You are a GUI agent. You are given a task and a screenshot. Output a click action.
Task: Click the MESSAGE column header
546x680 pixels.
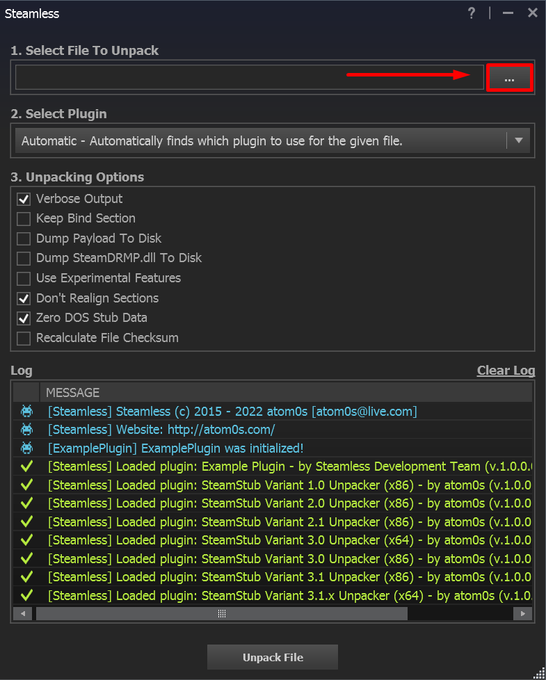(286, 392)
